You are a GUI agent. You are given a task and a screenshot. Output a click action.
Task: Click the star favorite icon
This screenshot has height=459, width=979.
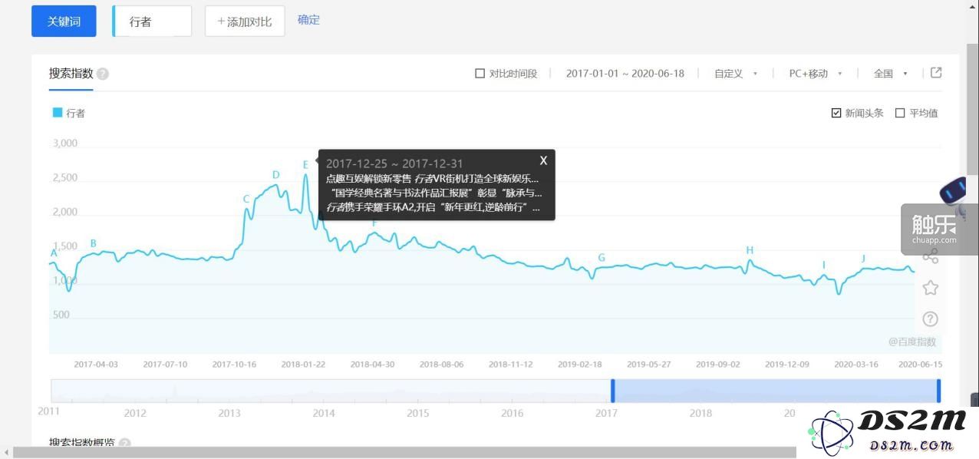point(930,288)
